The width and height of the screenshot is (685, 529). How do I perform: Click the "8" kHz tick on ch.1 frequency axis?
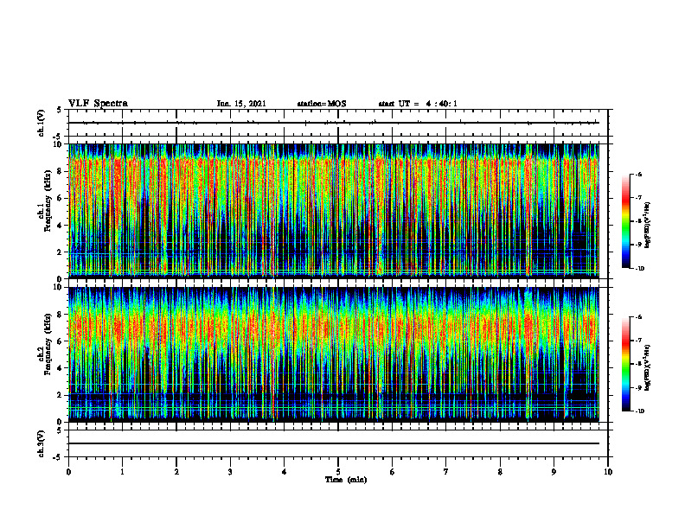click(x=61, y=171)
